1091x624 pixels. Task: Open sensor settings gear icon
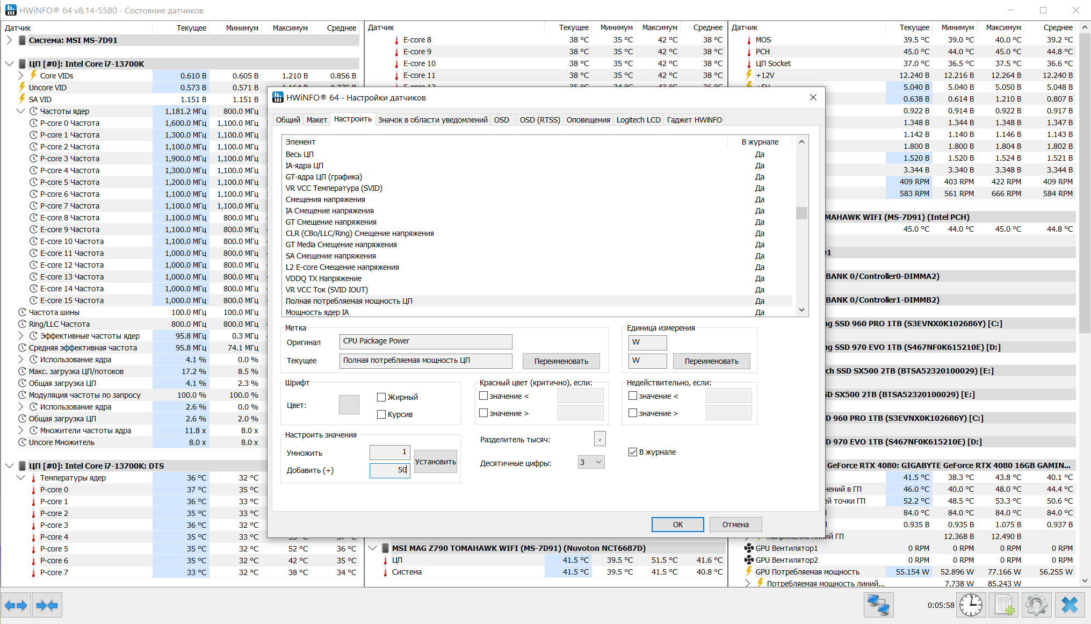pos(1036,605)
